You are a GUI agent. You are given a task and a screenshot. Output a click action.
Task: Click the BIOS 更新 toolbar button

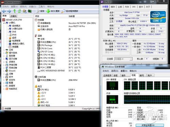[53, 11]
